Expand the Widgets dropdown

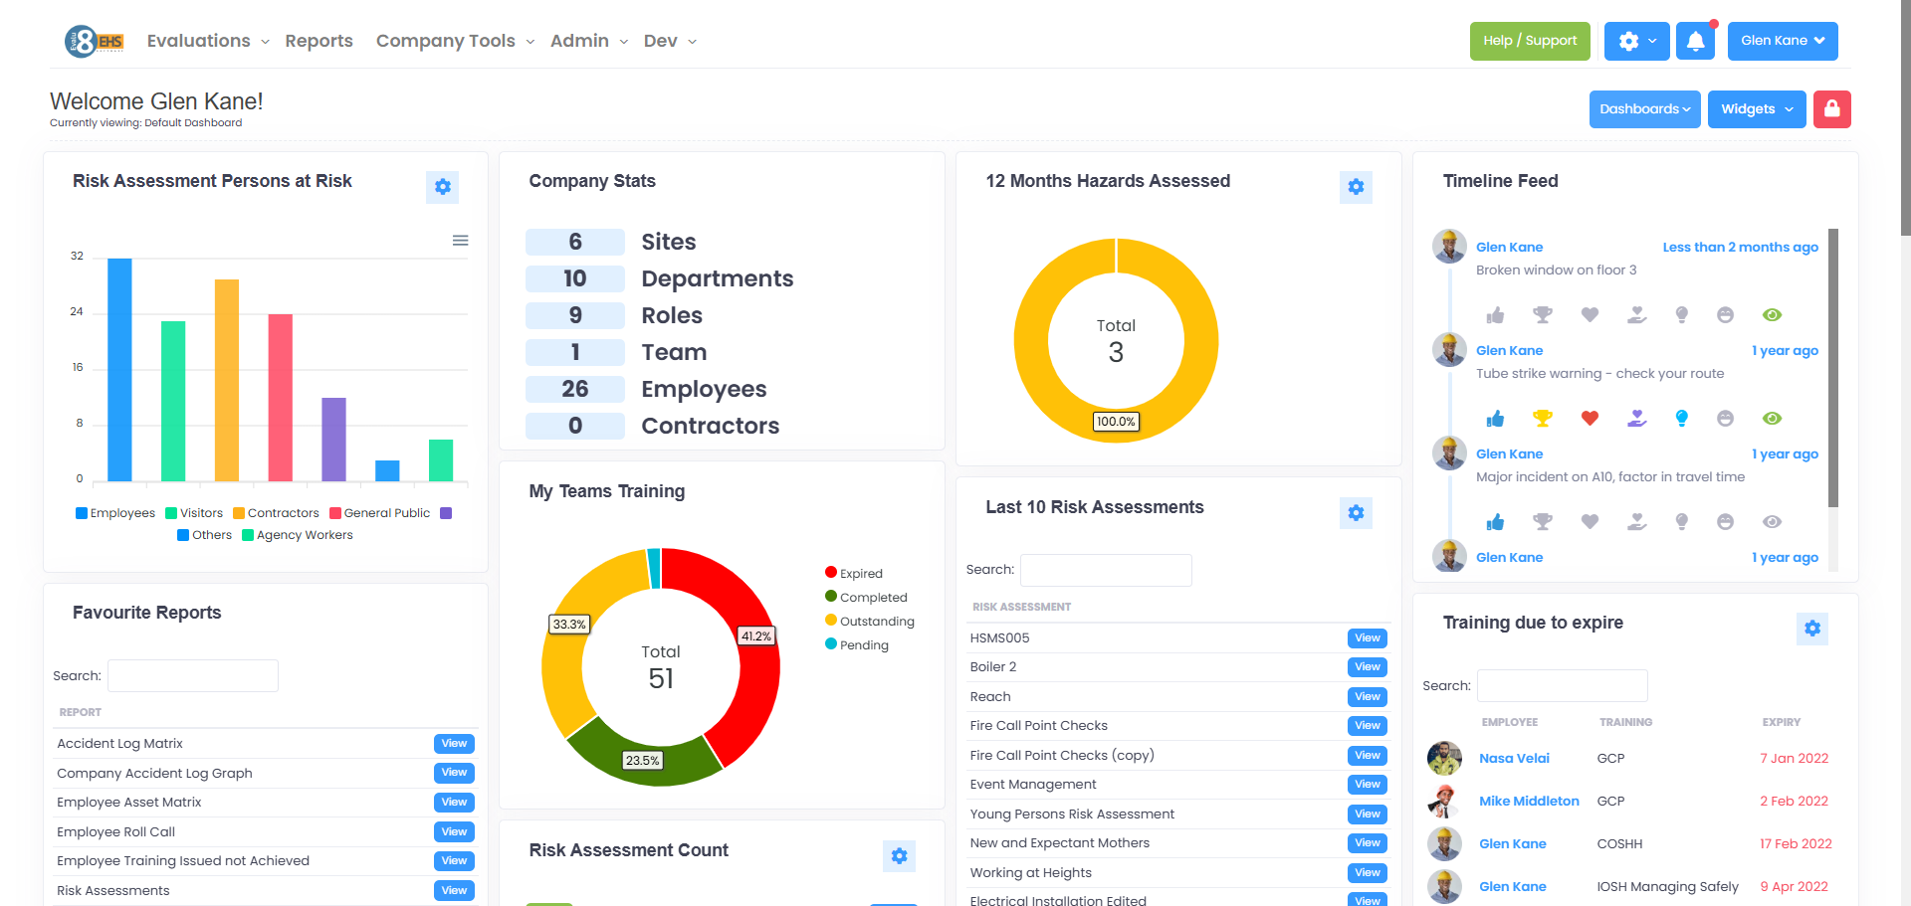pos(1757,109)
